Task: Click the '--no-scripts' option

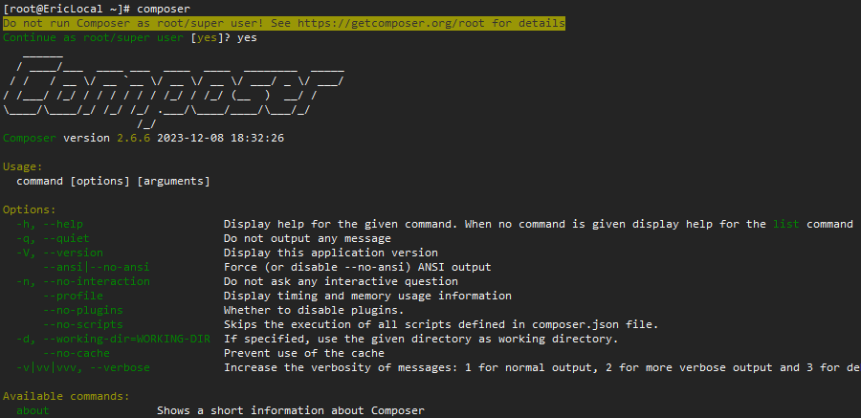Action: tap(83, 324)
